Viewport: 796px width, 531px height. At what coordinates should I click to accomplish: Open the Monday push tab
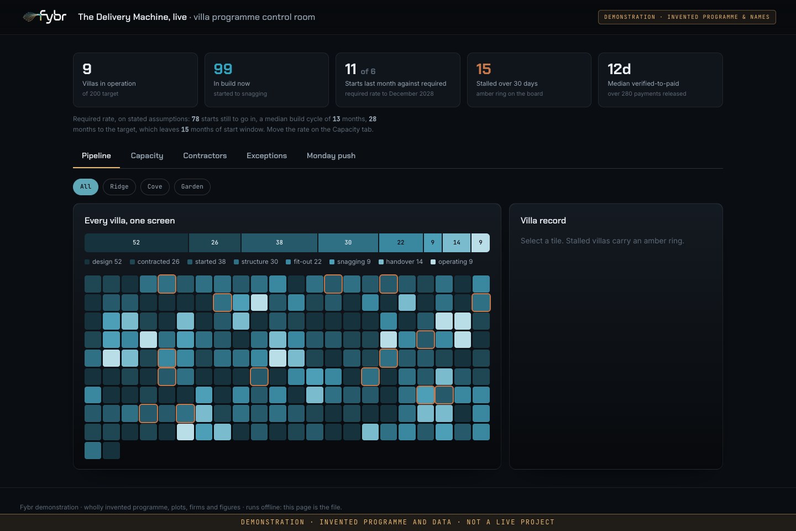331,156
